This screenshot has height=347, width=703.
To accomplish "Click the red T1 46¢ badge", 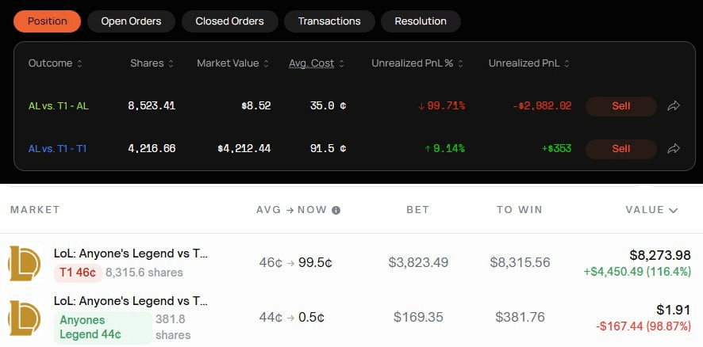I will click(77, 273).
